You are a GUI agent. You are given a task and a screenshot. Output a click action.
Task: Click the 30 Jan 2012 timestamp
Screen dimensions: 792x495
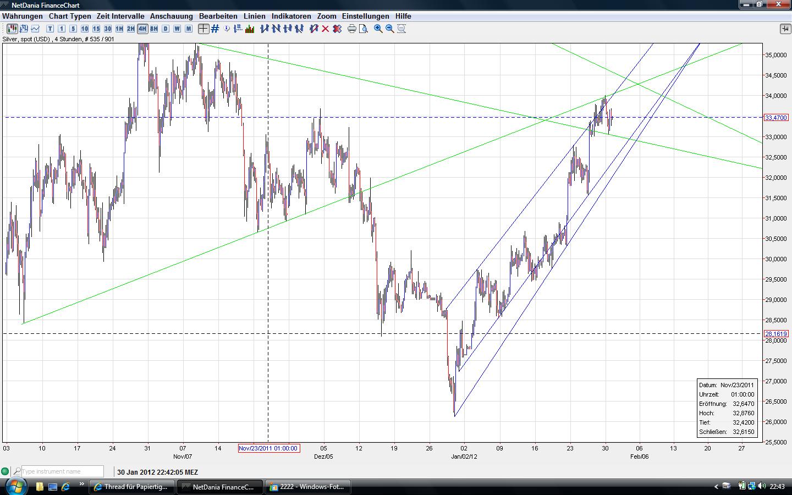click(x=157, y=472)
